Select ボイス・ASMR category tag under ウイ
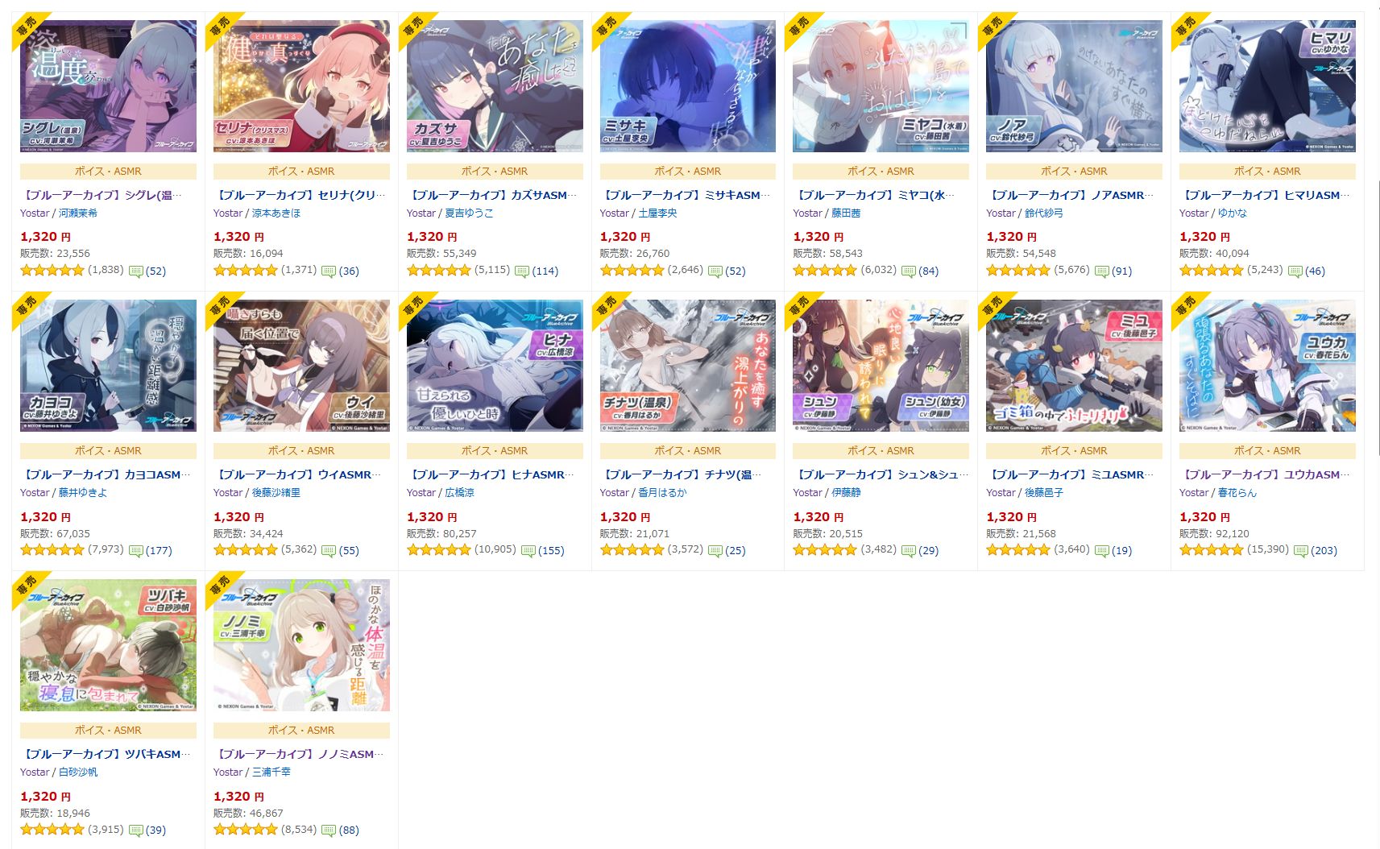Image resolution: width=1380 pixels, height=849 pixels. point(301,451)
